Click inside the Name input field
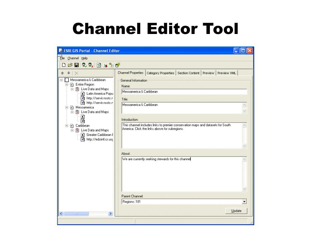Viewport: 311px width, 233px height. [x=184, y=92]
